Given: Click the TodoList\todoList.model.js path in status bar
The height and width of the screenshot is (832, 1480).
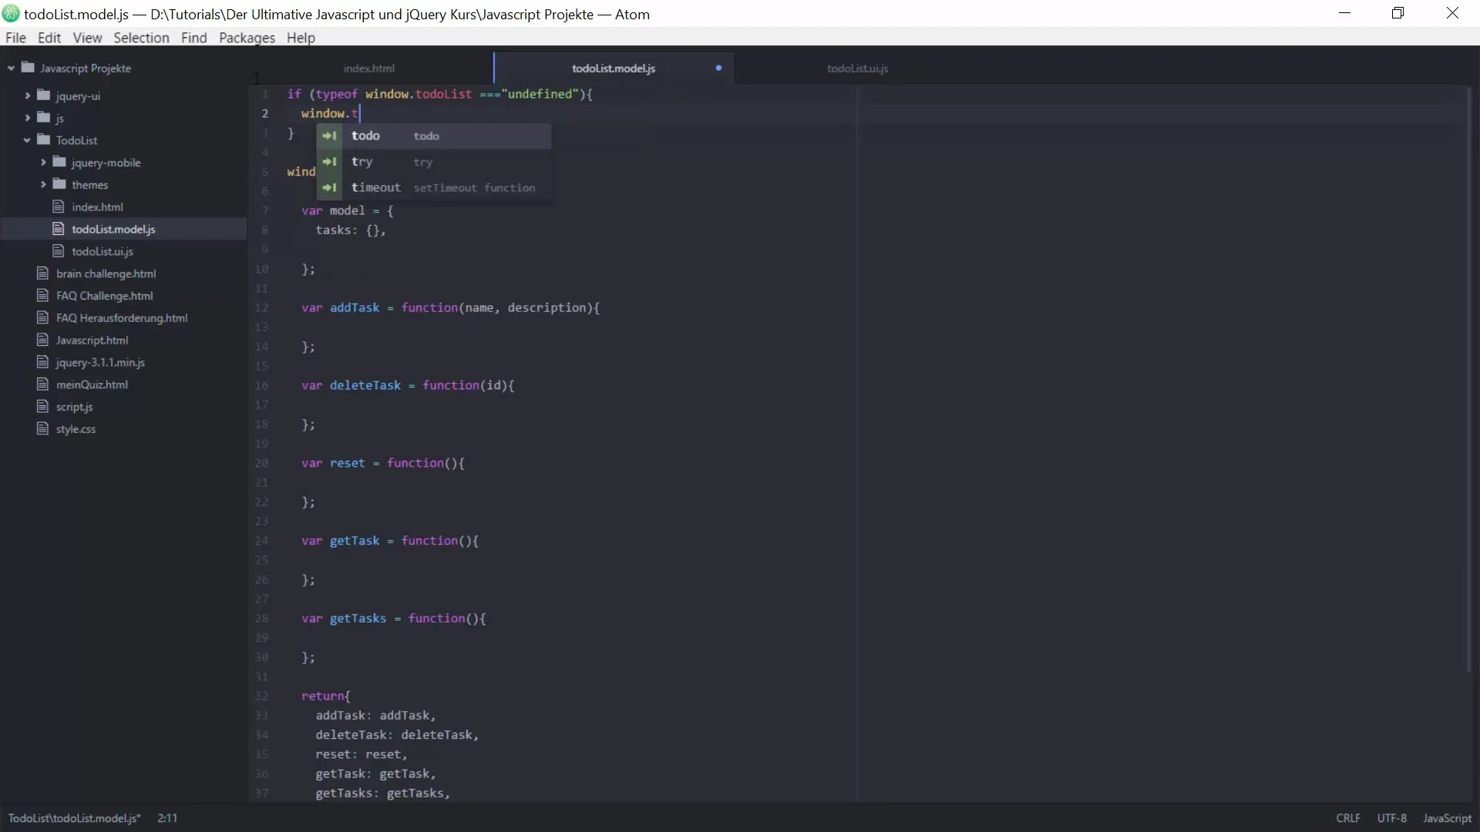Looking at the screenshot, I should pos(75,818).
